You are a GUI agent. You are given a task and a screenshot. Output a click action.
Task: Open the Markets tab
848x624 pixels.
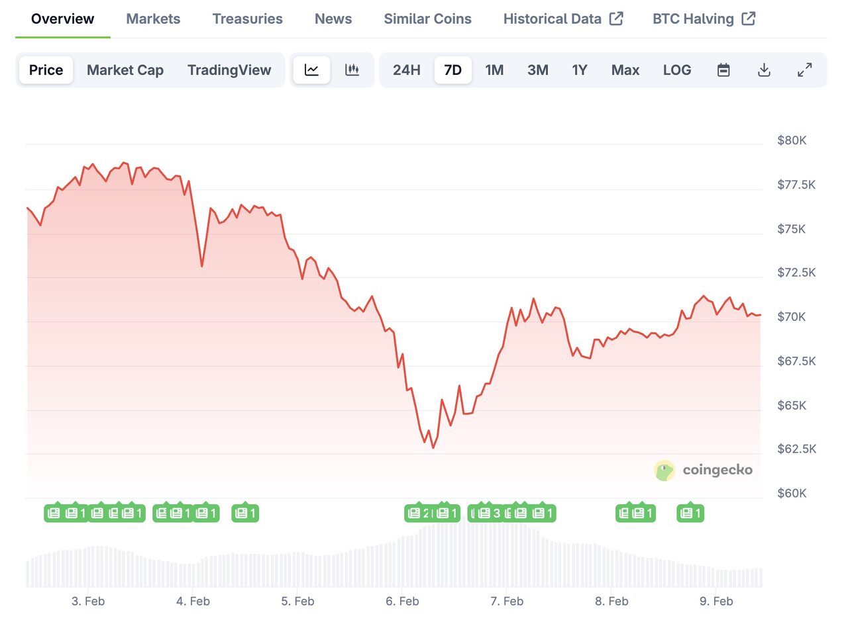(x=153, y=19)
